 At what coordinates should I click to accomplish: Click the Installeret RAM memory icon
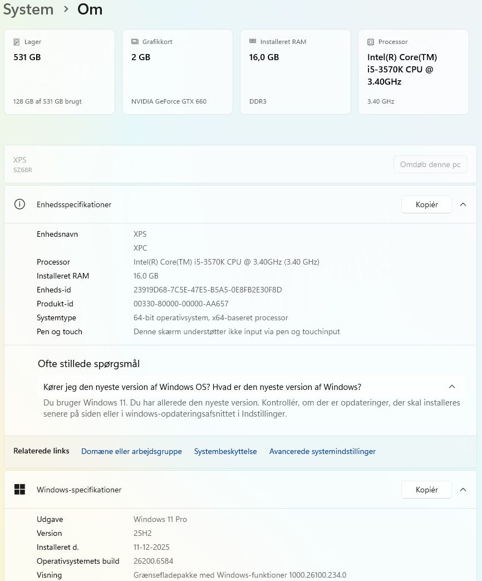(x=253, y=42)
